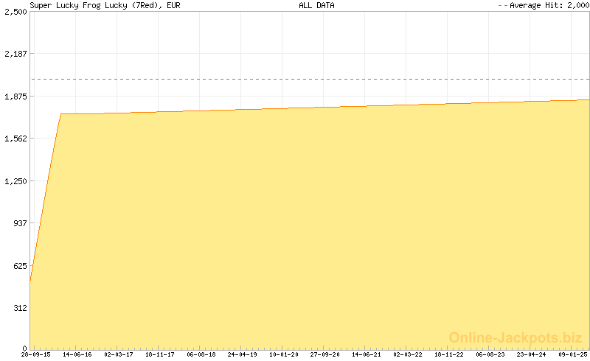Select the 10-01-20 date label
The width and height of the screenshot is (590, 361).
pos(284,354)
